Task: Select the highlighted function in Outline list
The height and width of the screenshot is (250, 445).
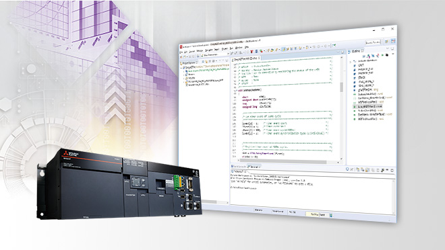Action: coord(368,106)
